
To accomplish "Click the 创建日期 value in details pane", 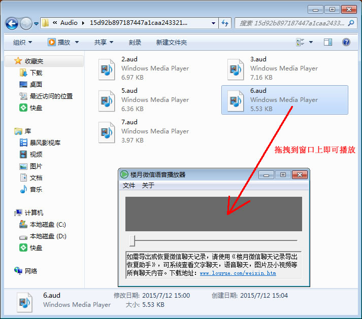I will click(264, 296).
